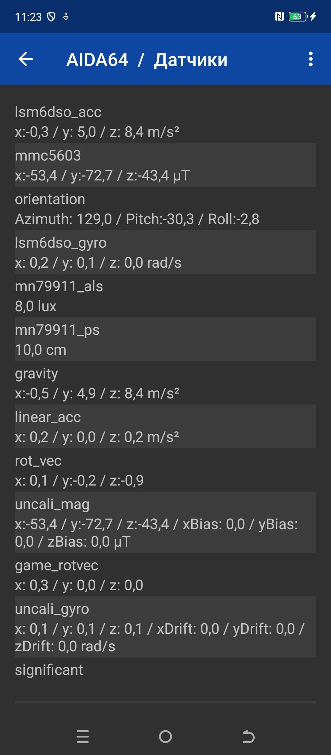Tap the back arrow in header

tap(26, 59)
